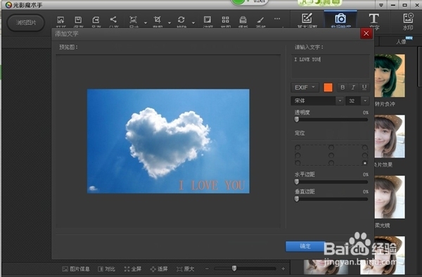Click the printer-shaped toolbar icon
The height and width of the screenshot is (277, 422).
coord(243,20)
